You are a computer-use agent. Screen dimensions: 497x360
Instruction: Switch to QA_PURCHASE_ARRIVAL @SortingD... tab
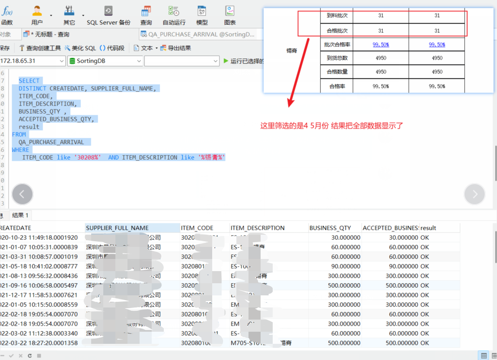coord(198,34)
